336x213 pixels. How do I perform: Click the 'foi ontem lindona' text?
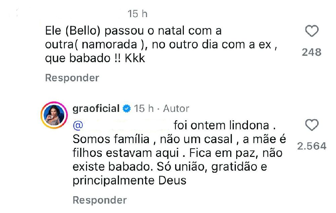[x=222, y=126]
